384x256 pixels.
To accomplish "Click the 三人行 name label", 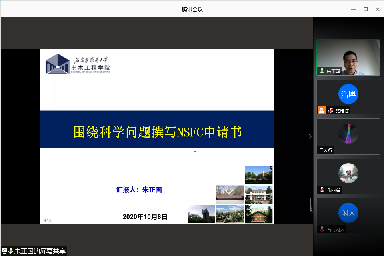I will [x=326, y=150].
